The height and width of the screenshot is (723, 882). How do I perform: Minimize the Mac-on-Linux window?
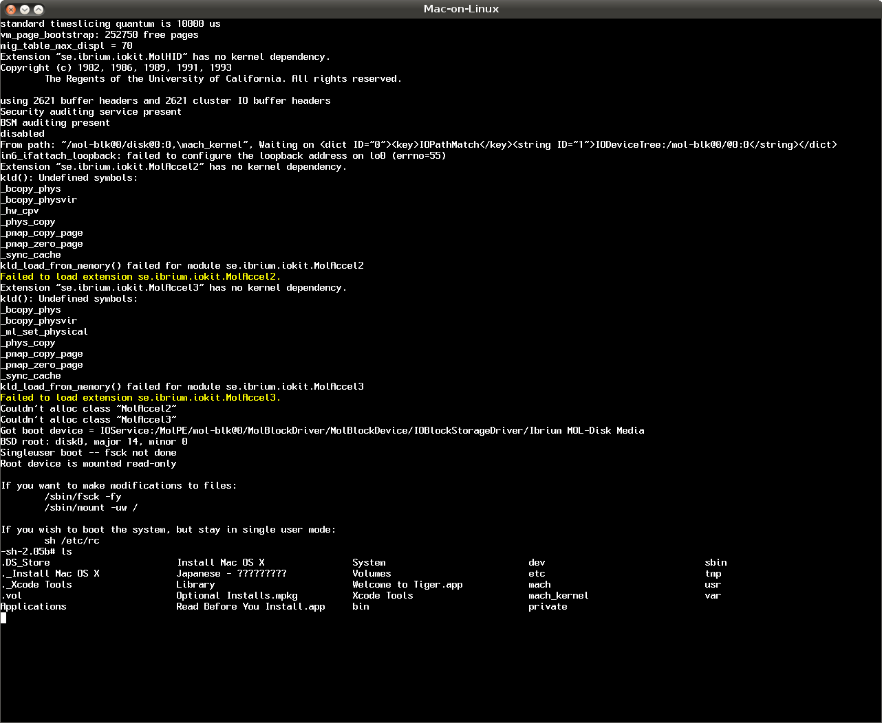coord(25,9)
